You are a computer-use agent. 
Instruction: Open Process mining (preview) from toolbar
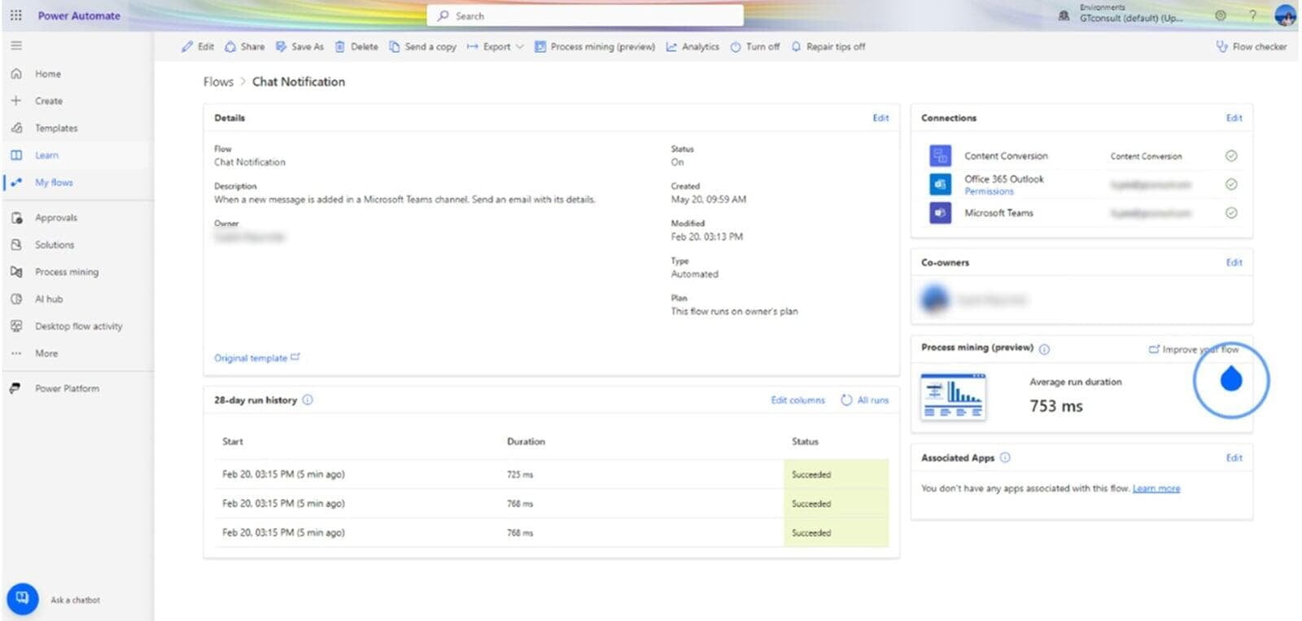595,46
